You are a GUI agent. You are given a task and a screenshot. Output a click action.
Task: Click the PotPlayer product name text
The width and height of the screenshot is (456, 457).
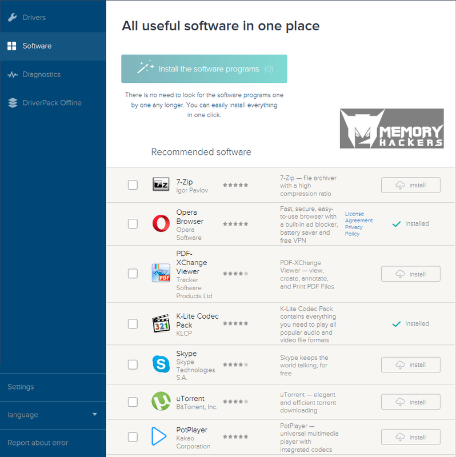point(191,430)
